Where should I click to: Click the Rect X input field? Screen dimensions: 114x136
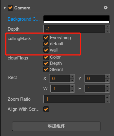(x=60, y=79)
